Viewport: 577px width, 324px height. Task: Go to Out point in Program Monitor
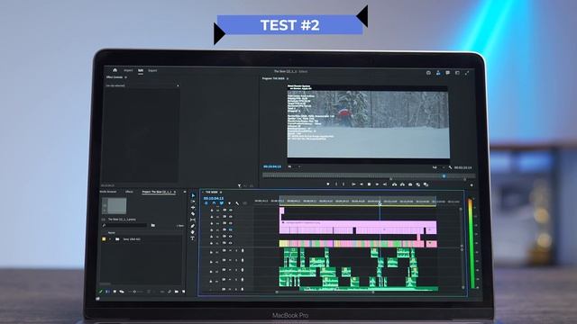(x=385, y=184)
